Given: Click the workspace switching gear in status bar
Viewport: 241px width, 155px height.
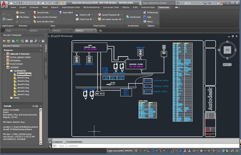Looking at the screenshot, I should pos(201,151).
